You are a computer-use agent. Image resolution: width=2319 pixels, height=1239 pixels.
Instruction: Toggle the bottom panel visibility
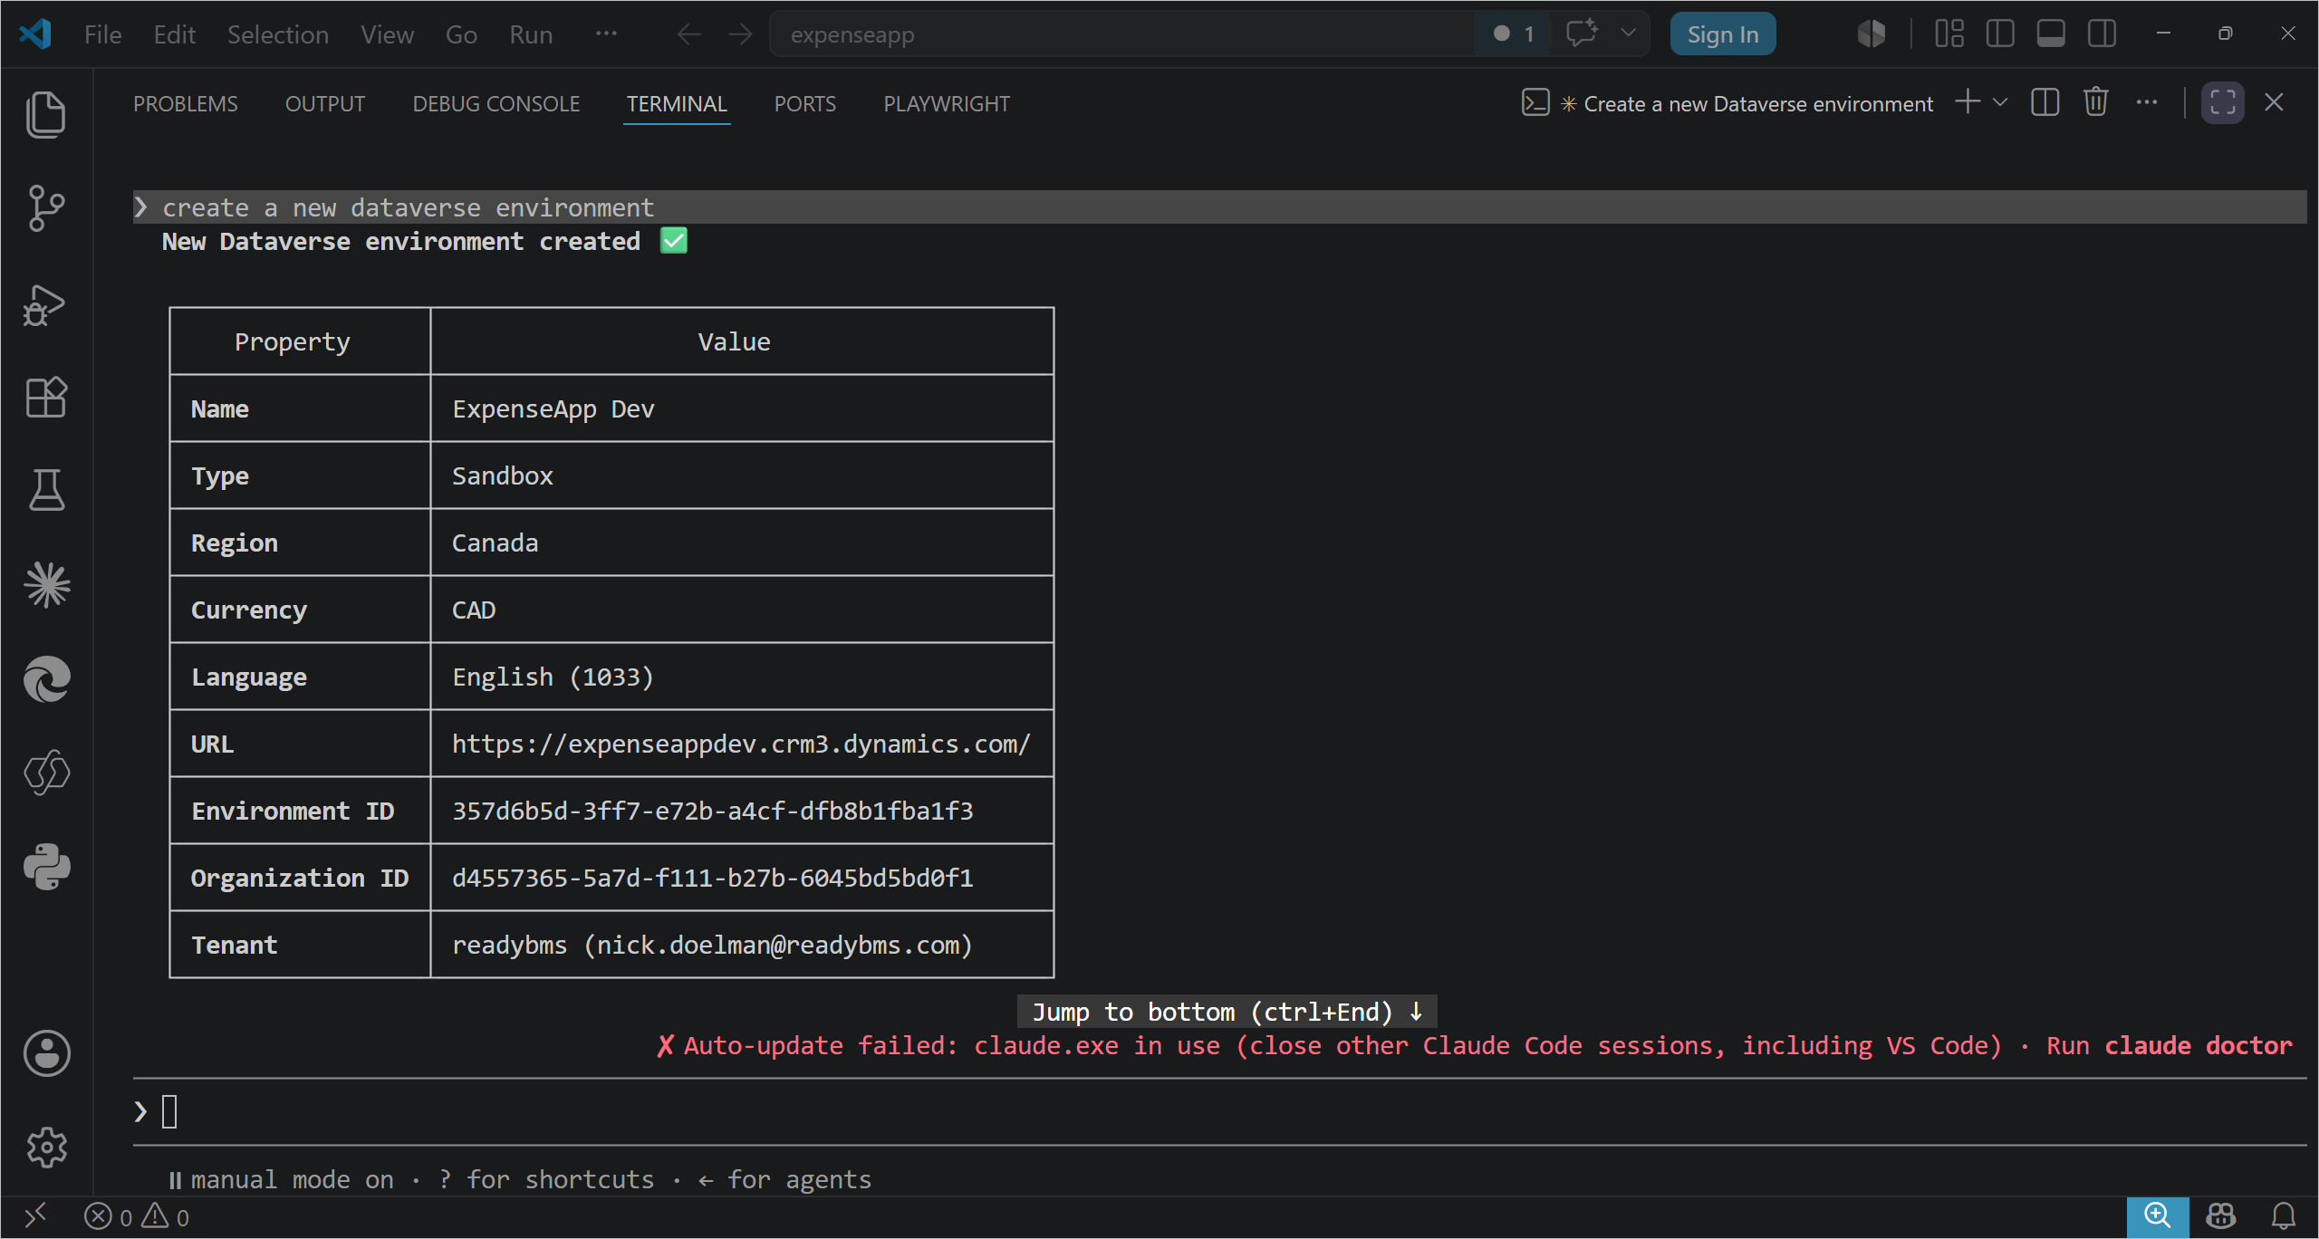pyautogui.click(x=2051, y=34)
